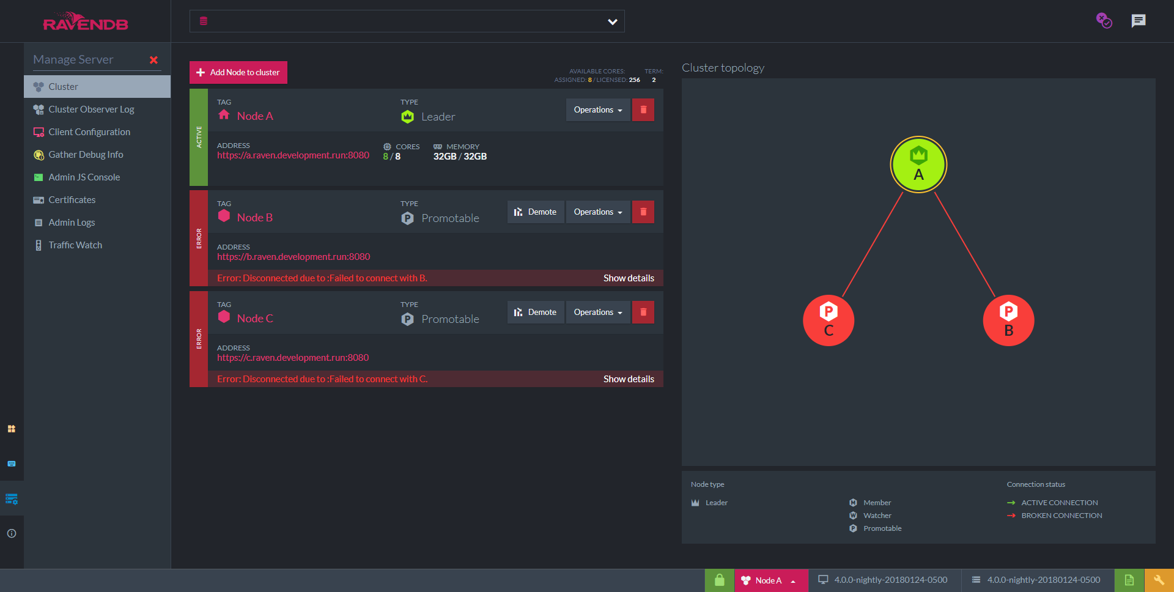
Task: Click Node C hexagon tag icon
Action: [224, 317]
